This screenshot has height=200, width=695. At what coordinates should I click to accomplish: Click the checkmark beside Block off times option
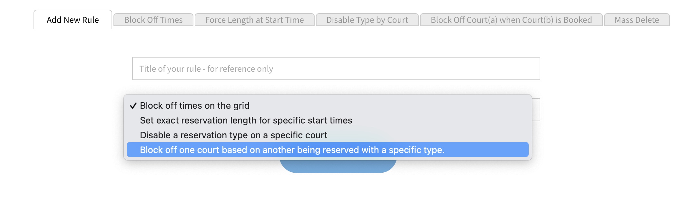point(133,106)
